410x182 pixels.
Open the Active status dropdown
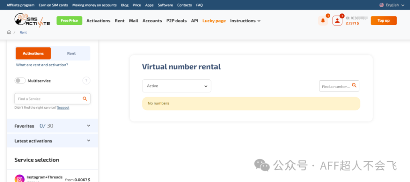click(x=177, y=86)
